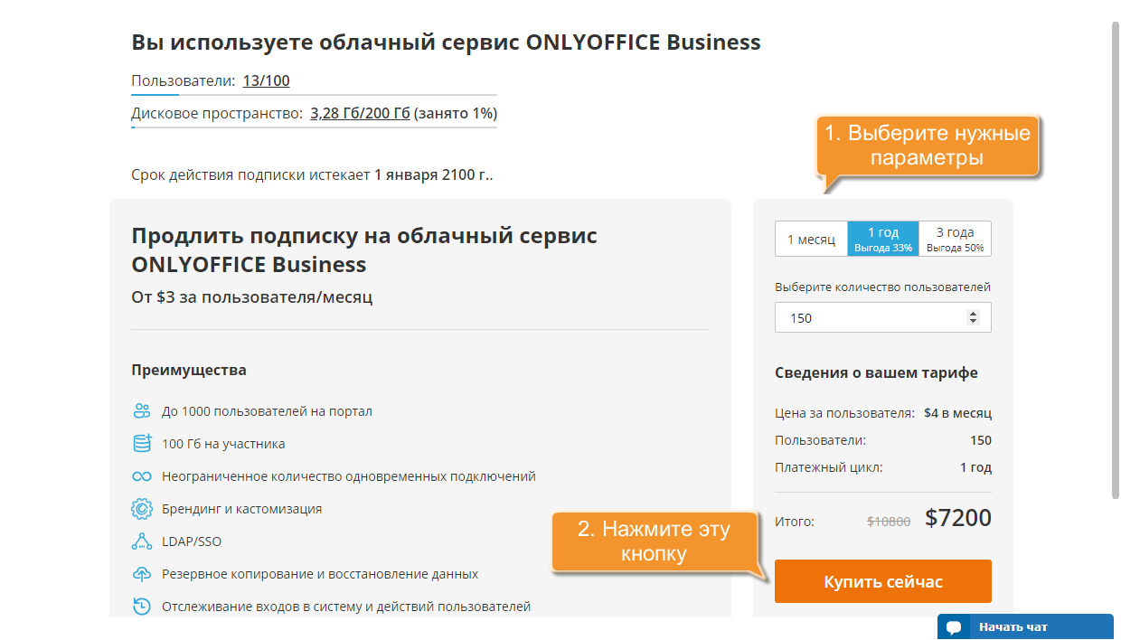1121x640 pixels.
Task: Click the "100 Гб на участника" feature text
Action: 223,444
